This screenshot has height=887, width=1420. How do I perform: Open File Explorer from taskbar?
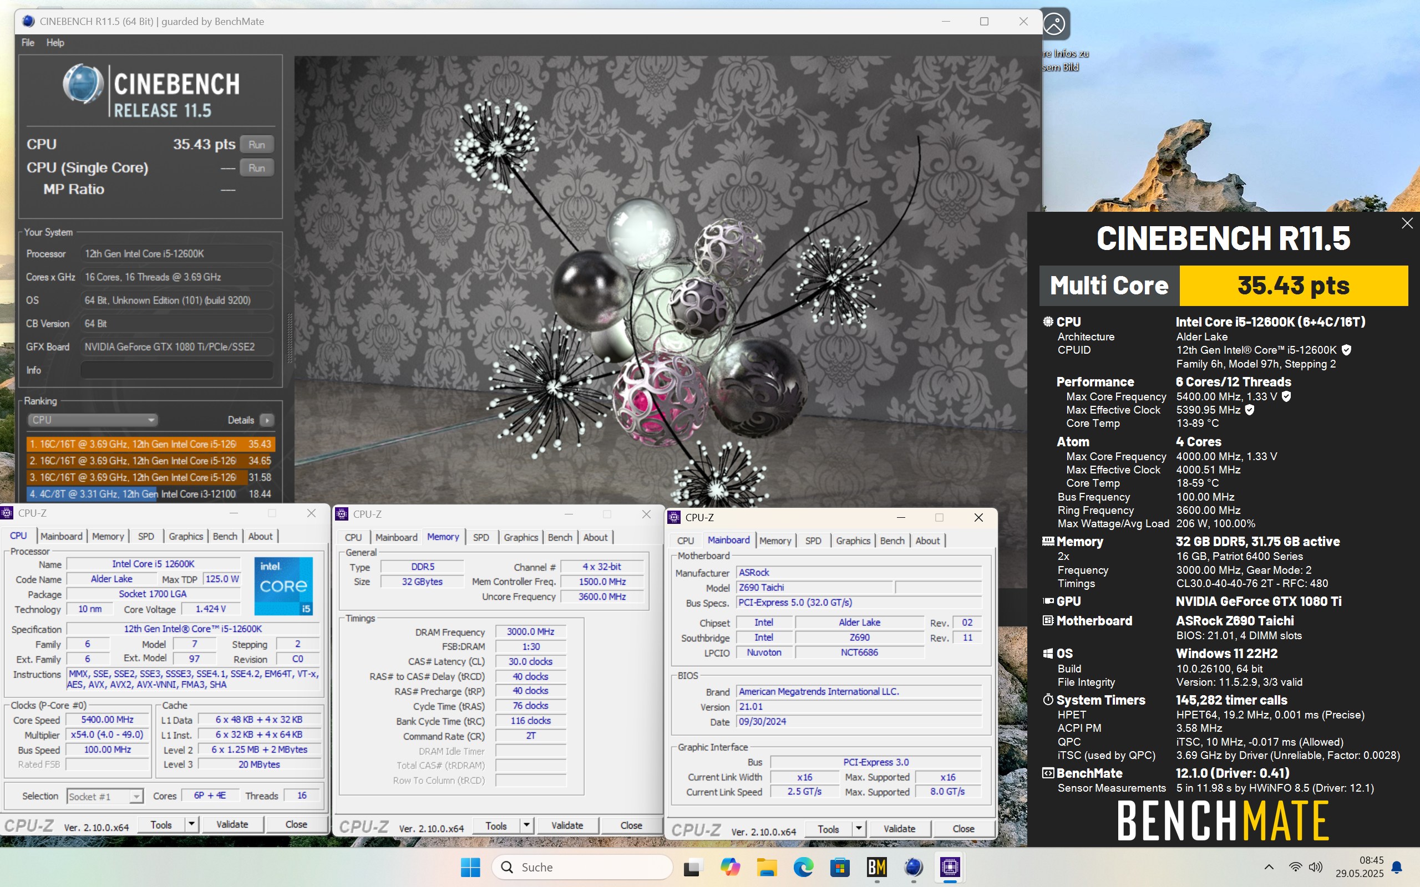click(x=767, y=867)
